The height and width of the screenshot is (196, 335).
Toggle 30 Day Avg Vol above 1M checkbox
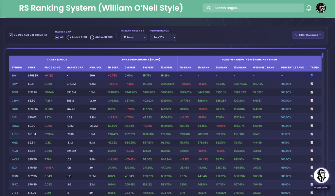pyautogui.click(x=11, y=35)
